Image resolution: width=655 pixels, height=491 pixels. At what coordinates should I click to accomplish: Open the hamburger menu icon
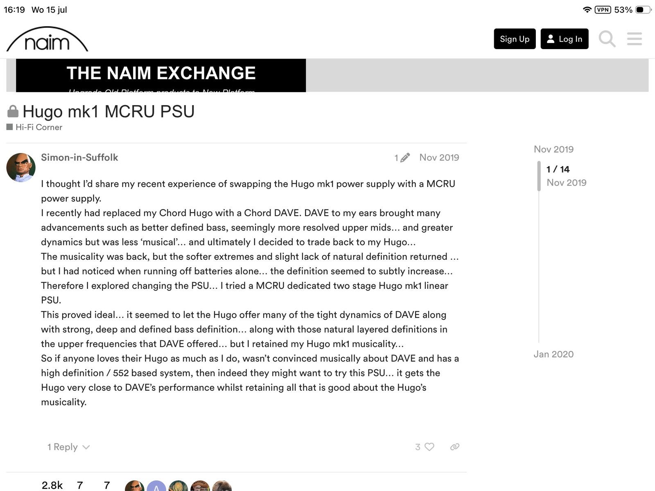point(634,39)
